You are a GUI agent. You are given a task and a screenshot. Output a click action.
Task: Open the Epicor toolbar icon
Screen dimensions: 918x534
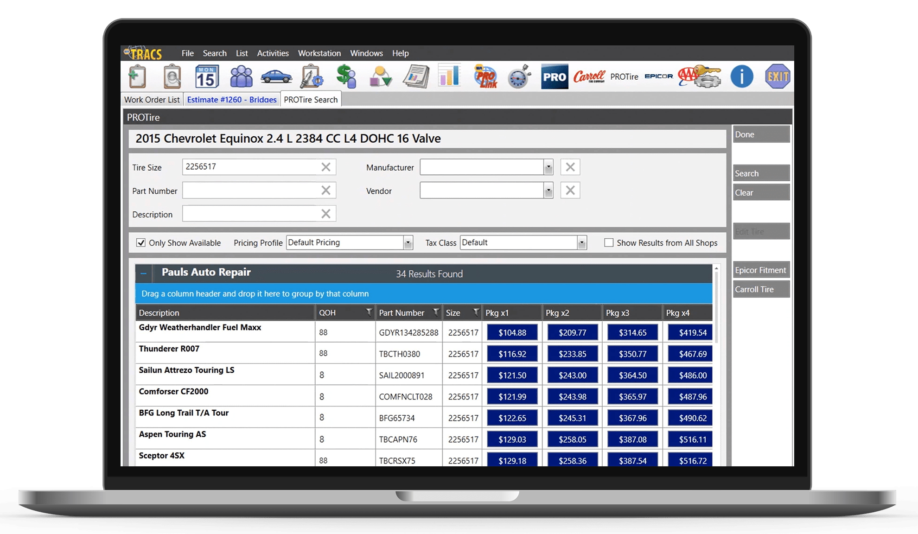pyautogui.click(x=658, y=76)
